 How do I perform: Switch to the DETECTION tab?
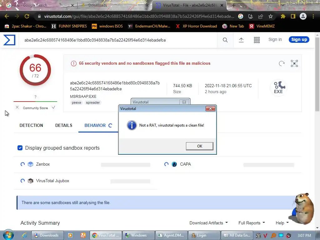31,125
